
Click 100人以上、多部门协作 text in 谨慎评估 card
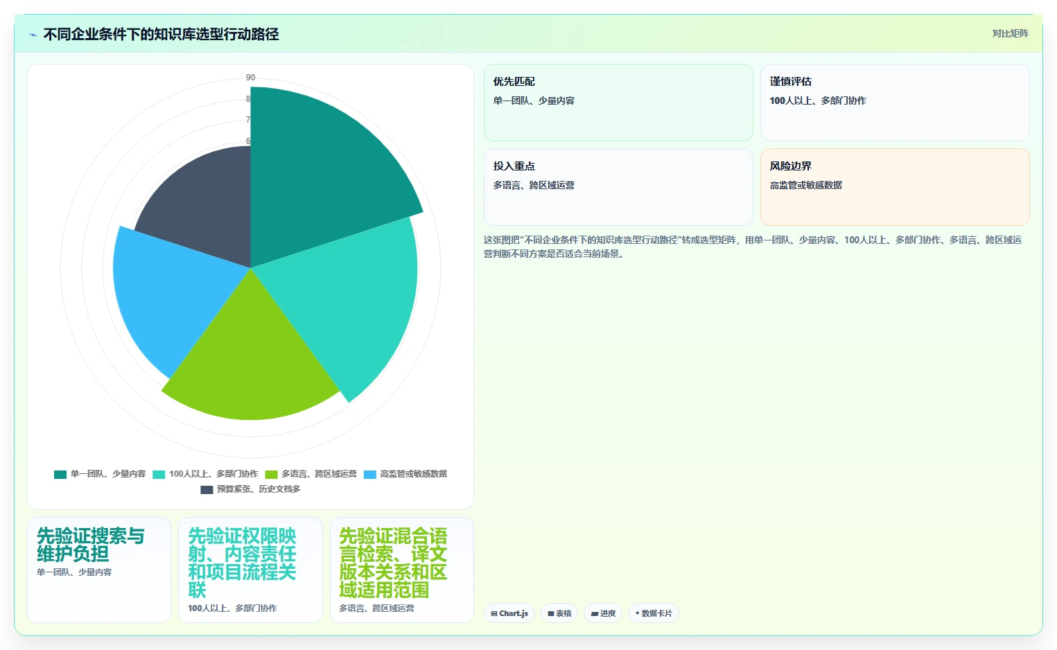tap(817, 100)
